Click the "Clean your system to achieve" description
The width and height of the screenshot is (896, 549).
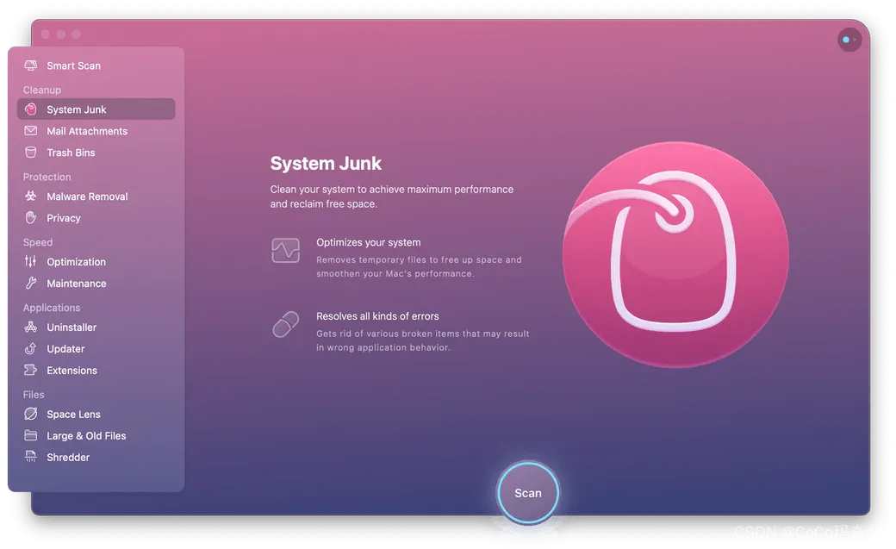tap(392, 197)
